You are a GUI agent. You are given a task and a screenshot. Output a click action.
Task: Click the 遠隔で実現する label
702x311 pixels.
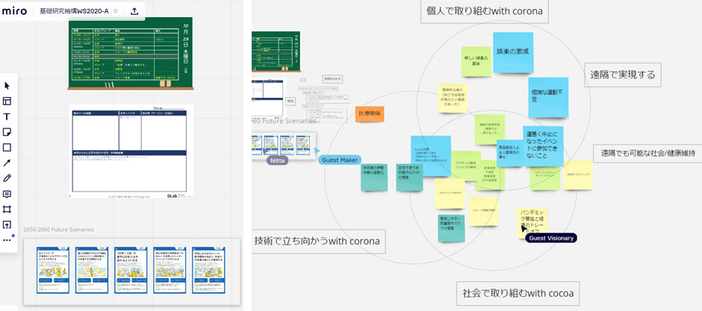tap(622, 75)
